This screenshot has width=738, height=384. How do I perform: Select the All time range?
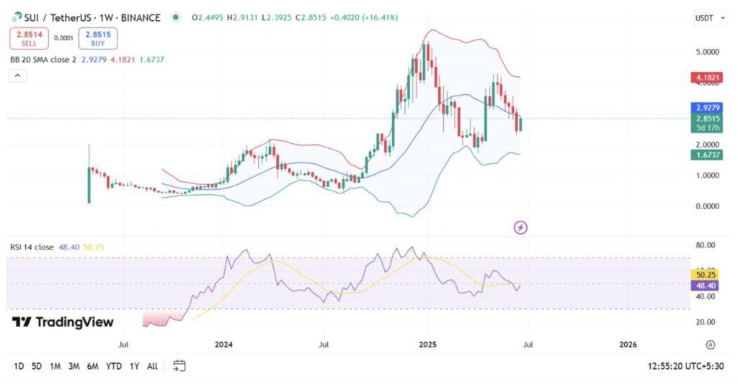pyautogui.click(x=152, y=366)
